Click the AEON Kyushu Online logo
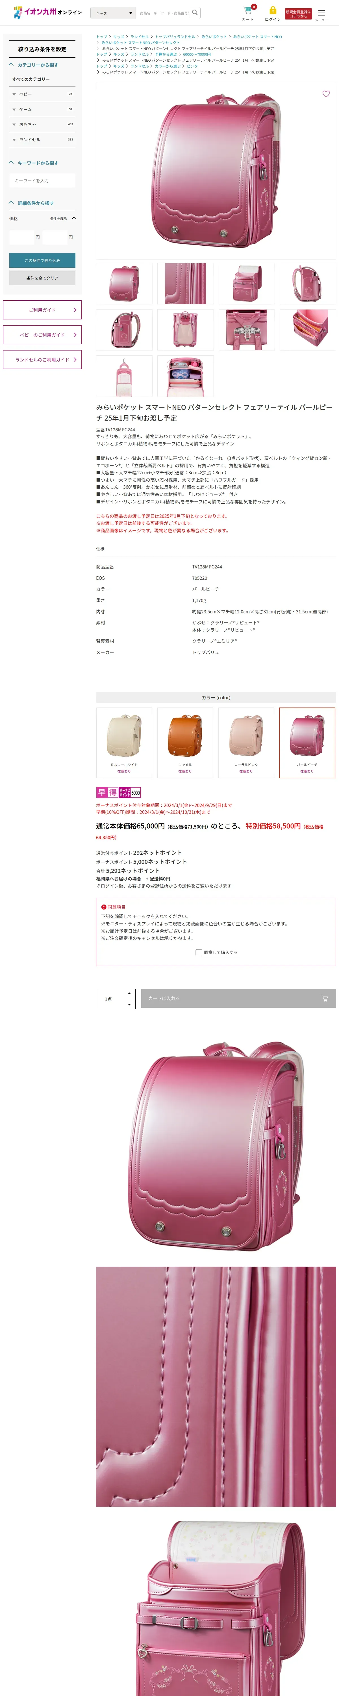This screenshot has width=339, height=1696. point(48,12)
